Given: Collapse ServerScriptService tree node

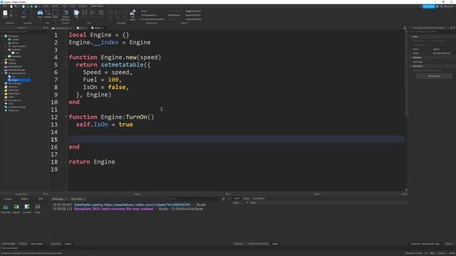Looking at the screenshot, I should point(2,73).
